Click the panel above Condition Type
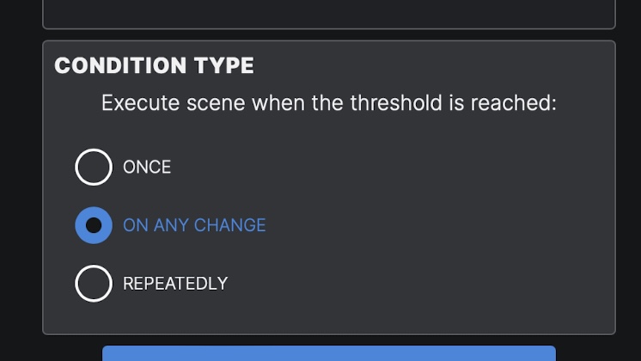 [329, 13]
